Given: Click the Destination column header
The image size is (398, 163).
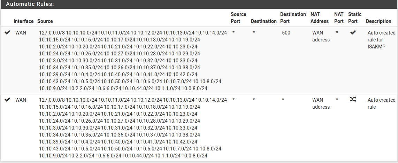Looking at the screenshot, I should coord(263,21).
